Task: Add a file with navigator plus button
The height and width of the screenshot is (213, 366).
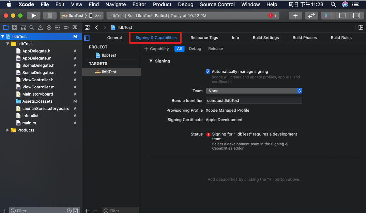Action: [4, 211]
